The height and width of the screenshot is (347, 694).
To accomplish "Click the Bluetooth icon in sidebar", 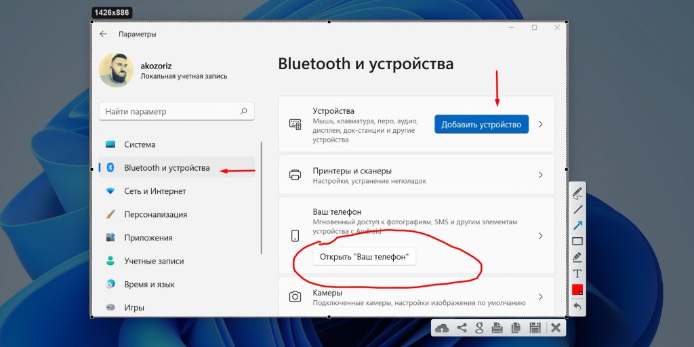I will tap(110, 167).
